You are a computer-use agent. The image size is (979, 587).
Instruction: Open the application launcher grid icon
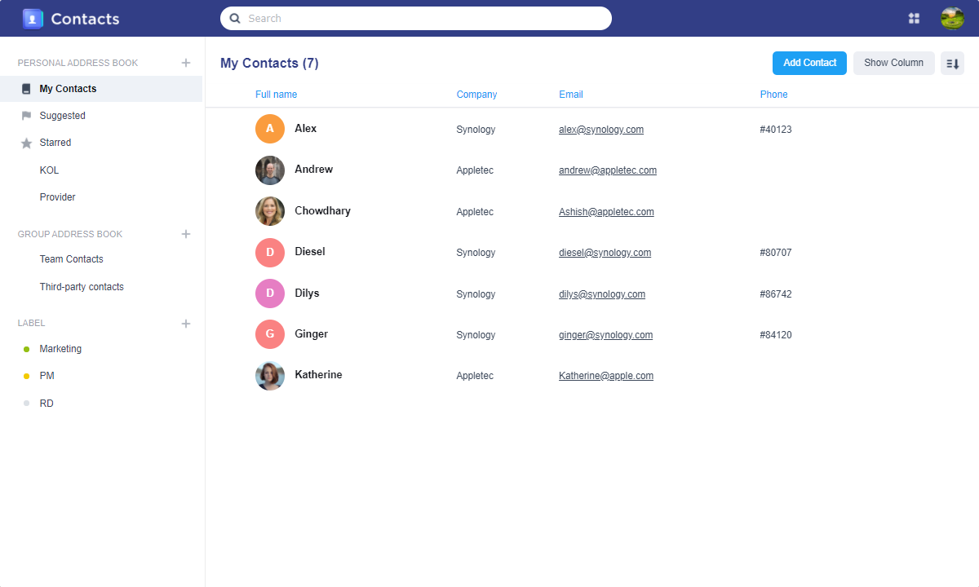point(914,18)
